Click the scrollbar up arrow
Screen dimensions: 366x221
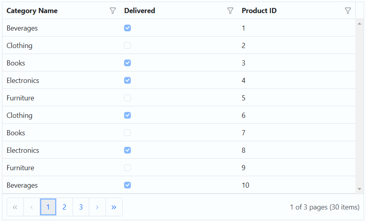coord(360,23)
